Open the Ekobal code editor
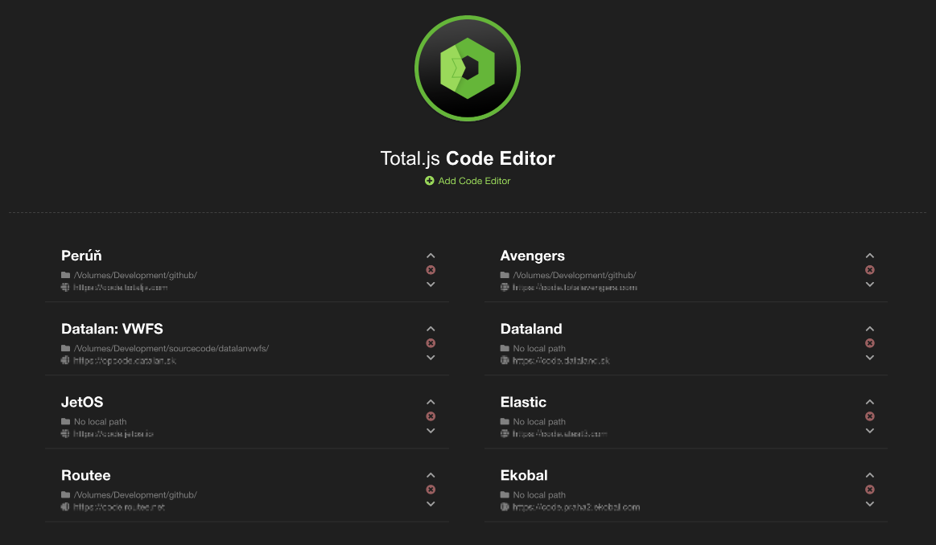Viewport: 936px width, 545px height. pos(524,476)
